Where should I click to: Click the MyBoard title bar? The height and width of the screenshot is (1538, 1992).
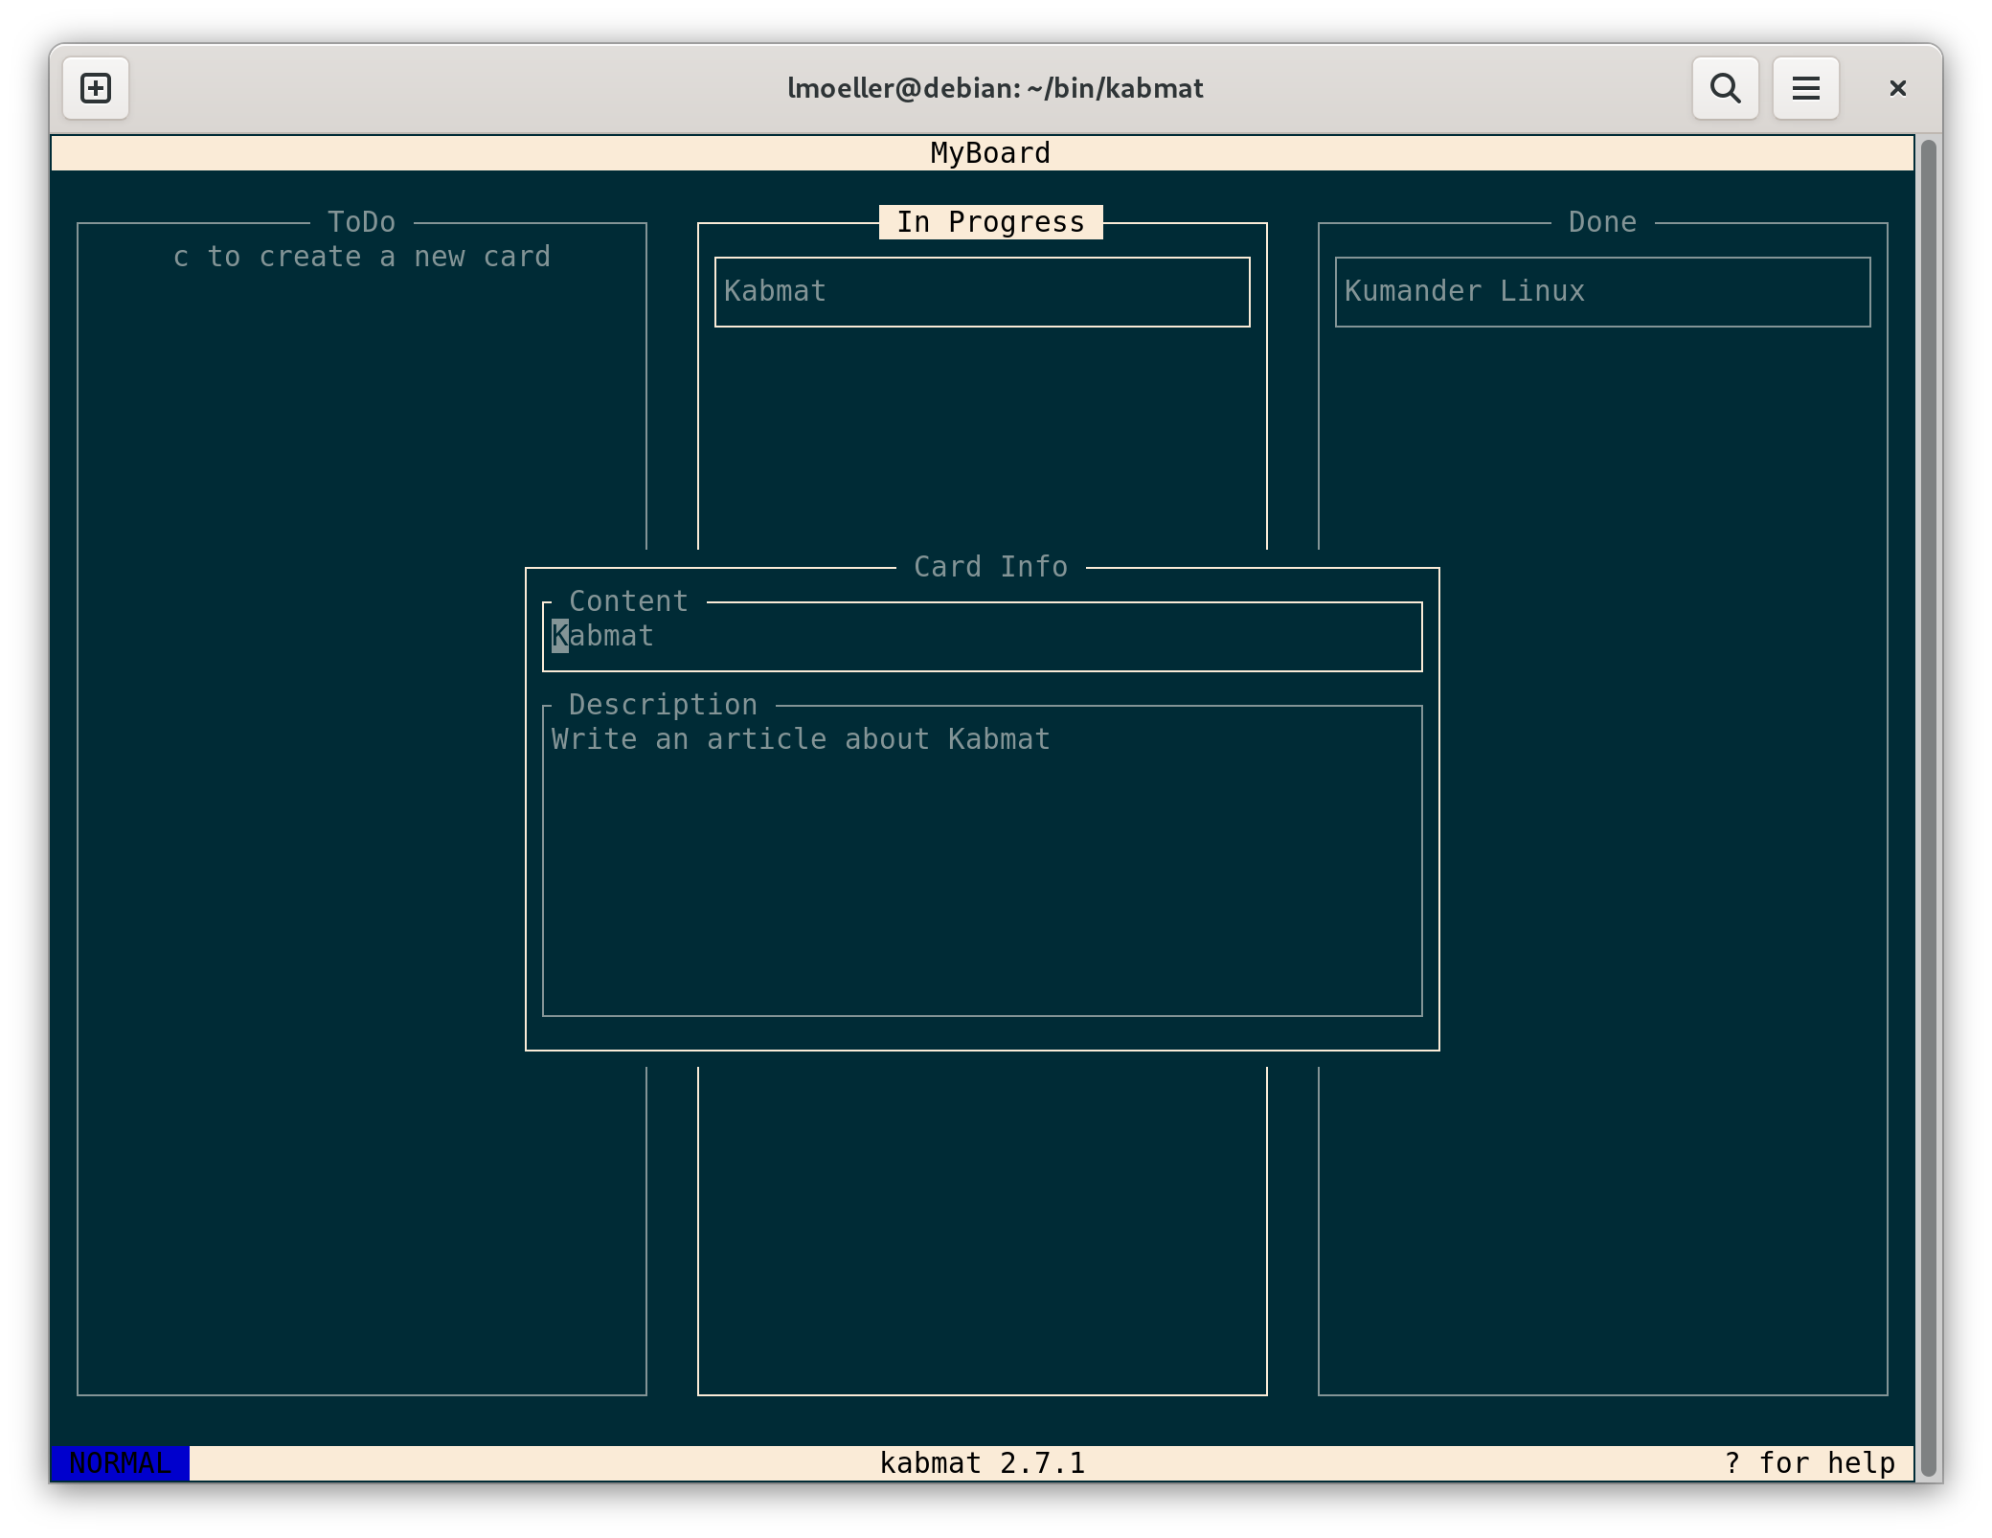pos(982,153)
